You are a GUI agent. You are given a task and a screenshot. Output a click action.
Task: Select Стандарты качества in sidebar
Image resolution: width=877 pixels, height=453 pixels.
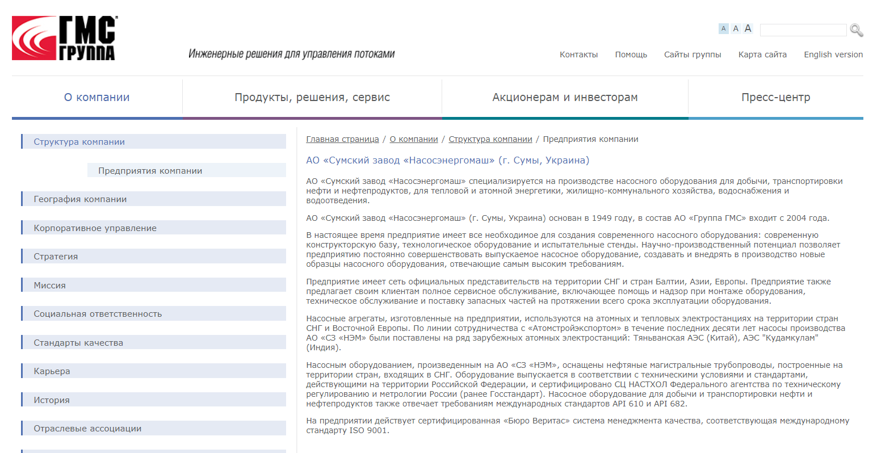[x=153, y=342]
